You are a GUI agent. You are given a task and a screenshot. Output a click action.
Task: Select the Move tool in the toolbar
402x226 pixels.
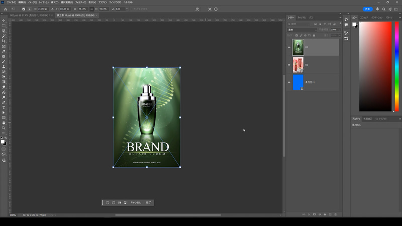(x=4, y=21)
